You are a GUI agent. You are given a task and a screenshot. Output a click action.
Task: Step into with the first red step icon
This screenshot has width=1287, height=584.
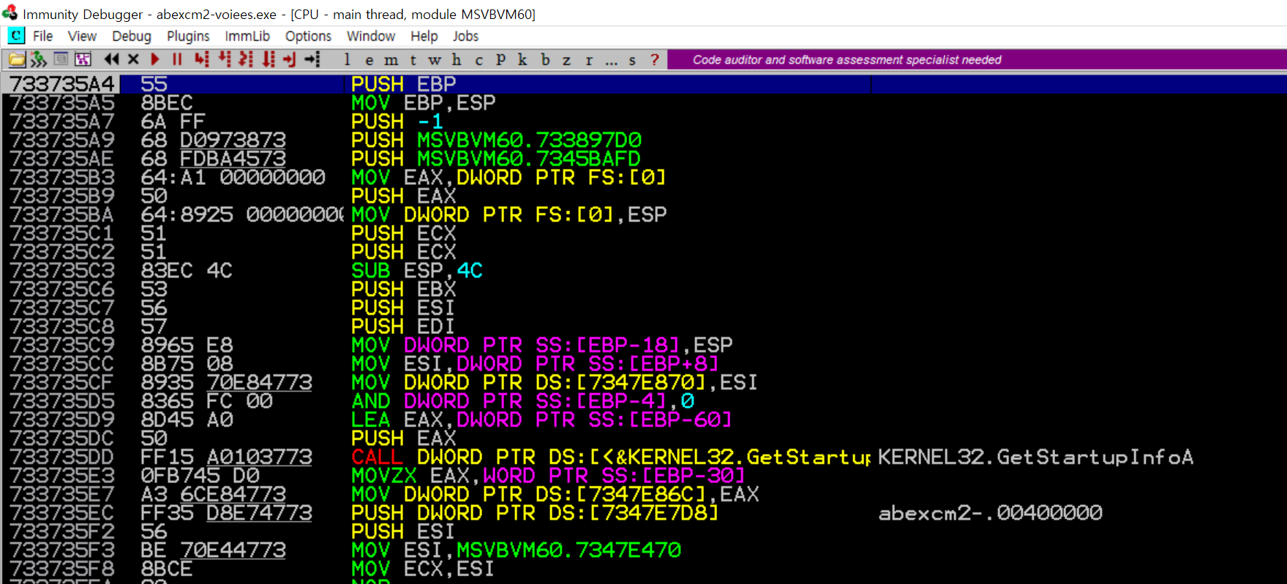[x=201, y=59]
